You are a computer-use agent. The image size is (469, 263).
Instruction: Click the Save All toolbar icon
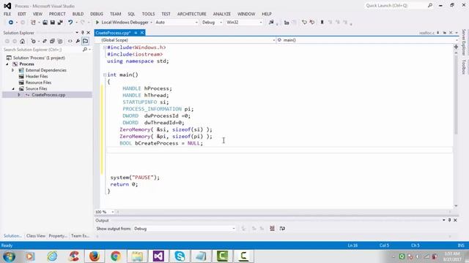point(60,23)
